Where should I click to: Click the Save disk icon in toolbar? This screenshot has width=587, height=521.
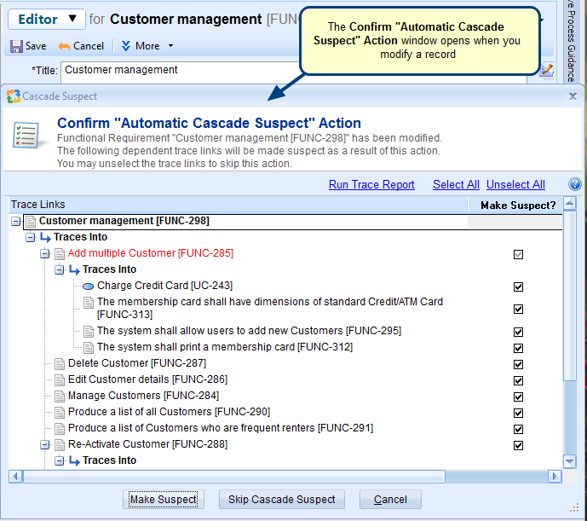(16, 46)
